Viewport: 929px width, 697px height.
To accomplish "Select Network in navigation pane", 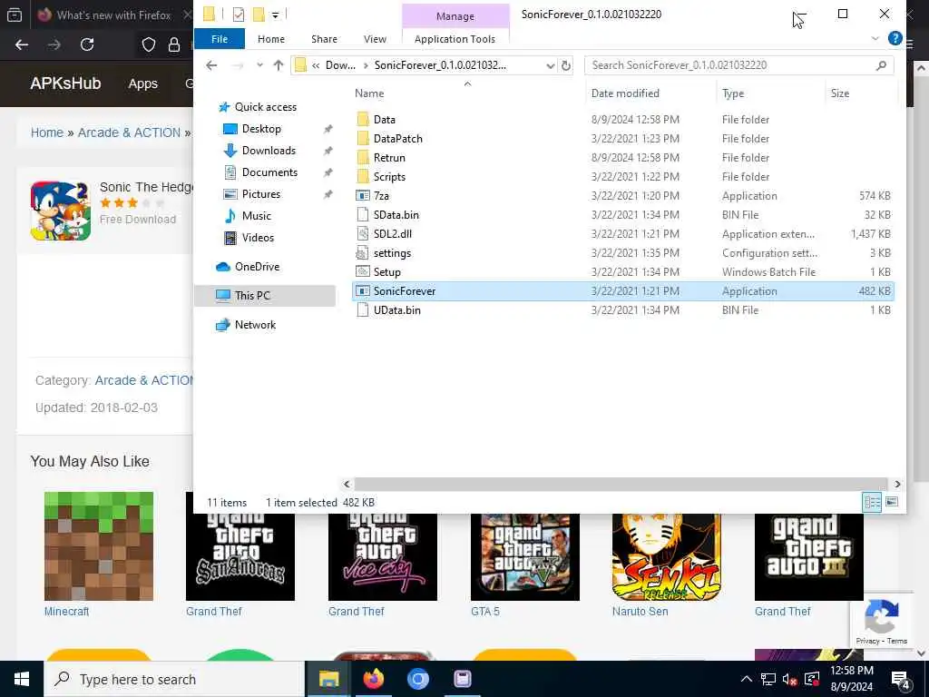I will 255,325.
